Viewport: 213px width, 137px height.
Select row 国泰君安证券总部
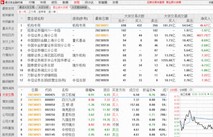(x=115, y=65)
